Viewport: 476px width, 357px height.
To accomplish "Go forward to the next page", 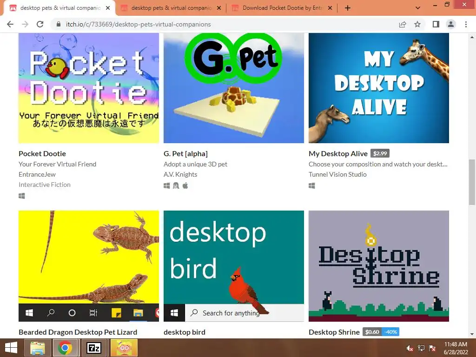I will coord(25,24).
